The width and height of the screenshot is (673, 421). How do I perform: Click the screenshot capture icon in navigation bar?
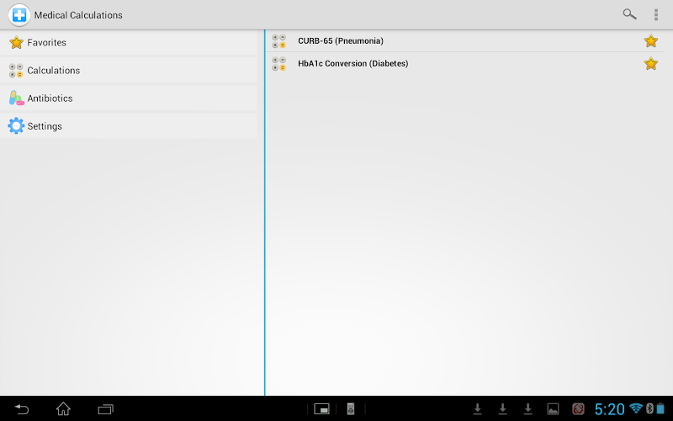point(321,409)
